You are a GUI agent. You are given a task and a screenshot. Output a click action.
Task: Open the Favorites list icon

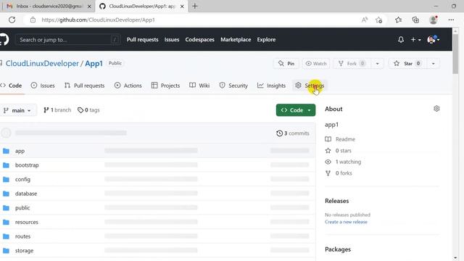click(398, 20)
